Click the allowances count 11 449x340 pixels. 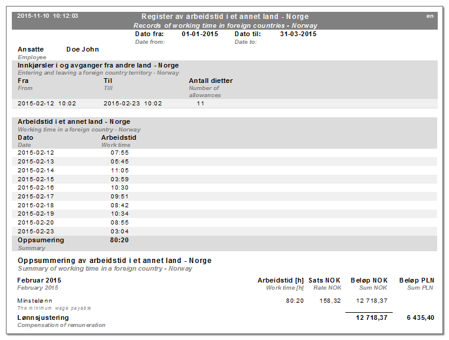[200, 104]
